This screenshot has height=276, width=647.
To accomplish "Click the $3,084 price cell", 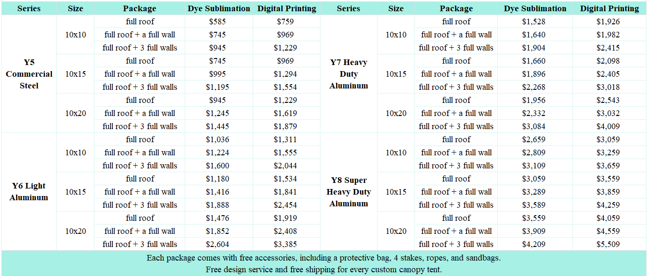I will tap(534, 126).
